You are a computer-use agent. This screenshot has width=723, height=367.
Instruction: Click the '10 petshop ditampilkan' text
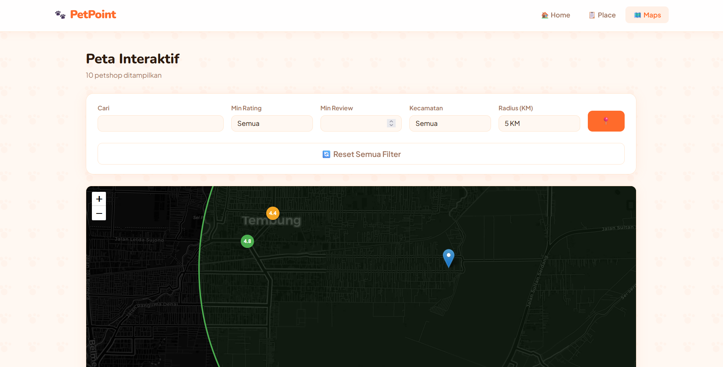(x=124, y=75)
